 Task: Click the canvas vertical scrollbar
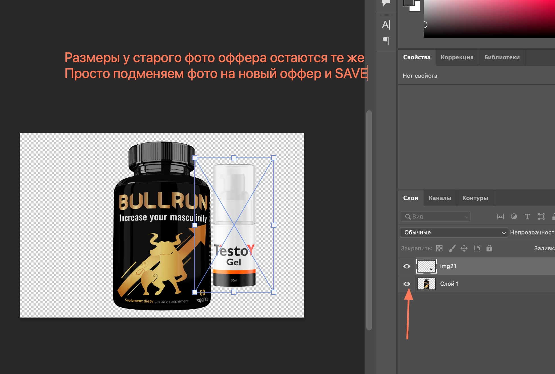(369, 220)
